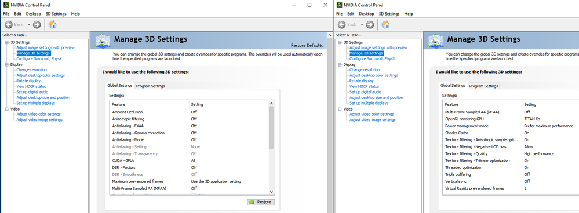
Task: Click the Setting column header in the right window
Action: coord(551,105)
